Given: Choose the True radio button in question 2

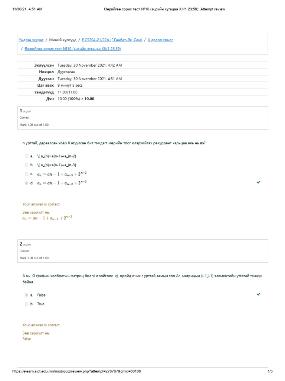Looking at the screenshot, I should tap(26, 304).
